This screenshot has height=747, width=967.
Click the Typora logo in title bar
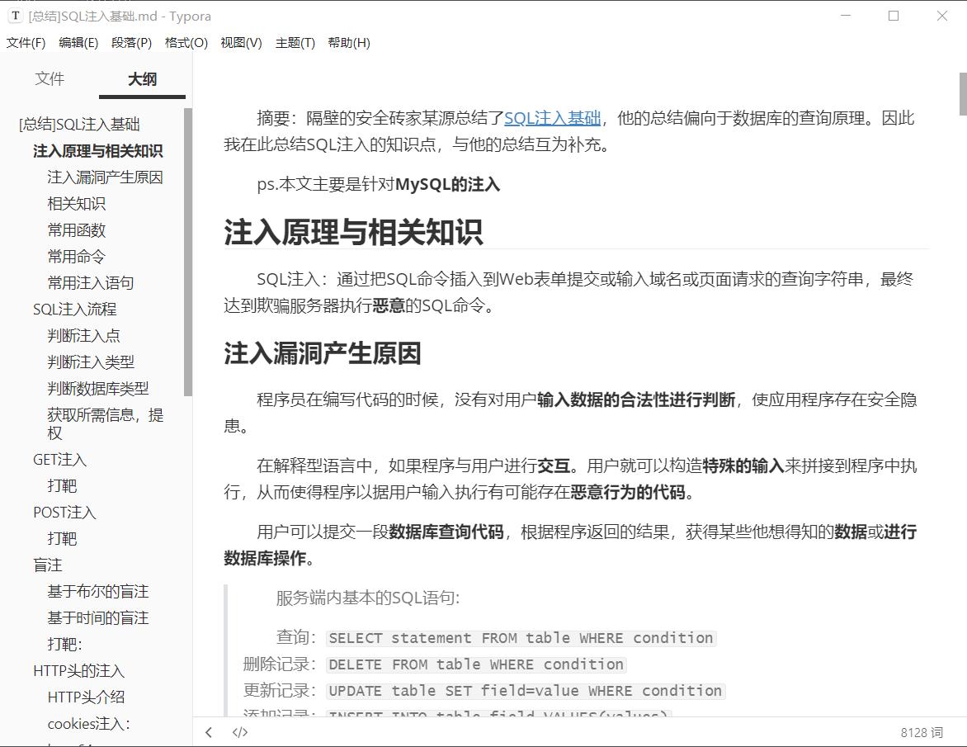[x=15, y=16]
